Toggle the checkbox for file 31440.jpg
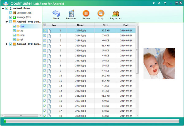The width and height of the screenshot is (184, 126). pos(45,35)
